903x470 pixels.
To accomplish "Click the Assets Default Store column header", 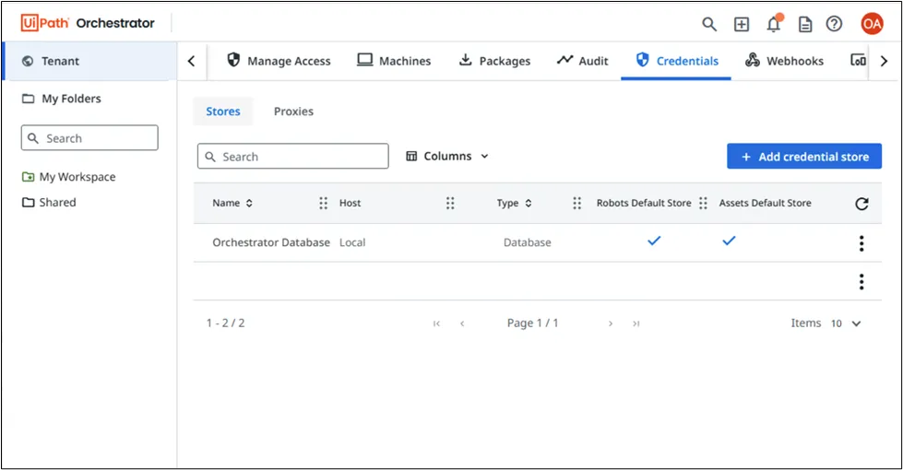I will pyautogui.click(x=765, y=203).
